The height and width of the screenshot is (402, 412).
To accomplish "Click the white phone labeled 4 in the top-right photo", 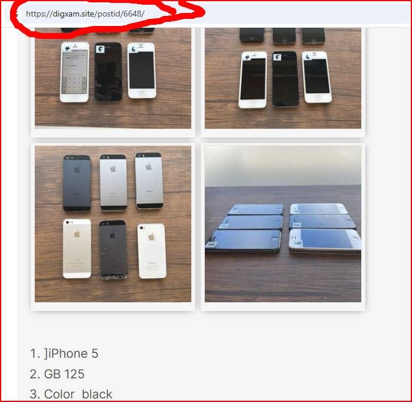I will tap(253, 80).
